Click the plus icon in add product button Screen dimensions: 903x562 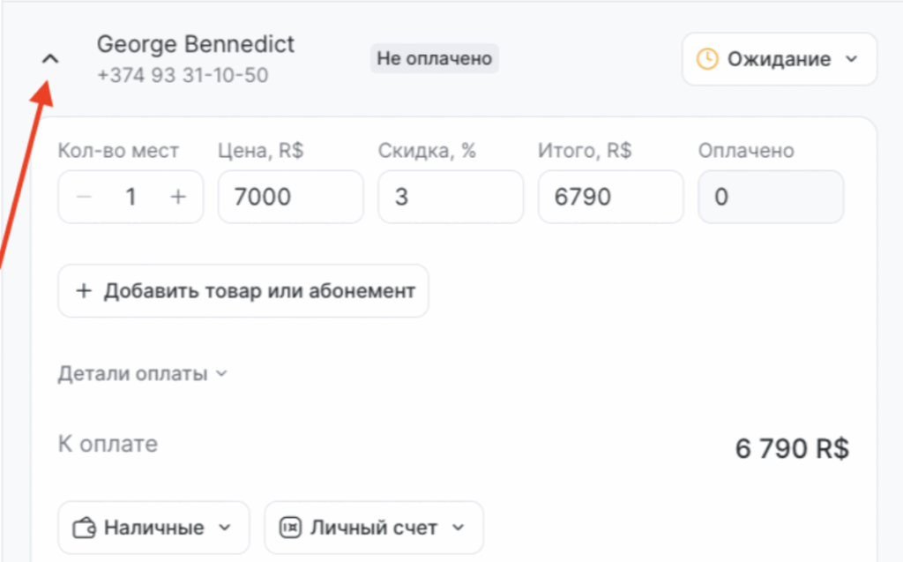[x=84, y=290]
